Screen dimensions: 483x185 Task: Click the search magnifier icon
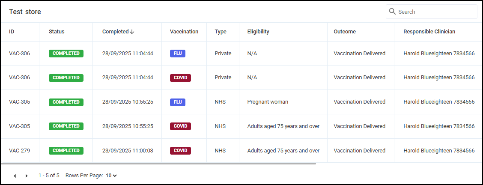(x=392, y=12)
